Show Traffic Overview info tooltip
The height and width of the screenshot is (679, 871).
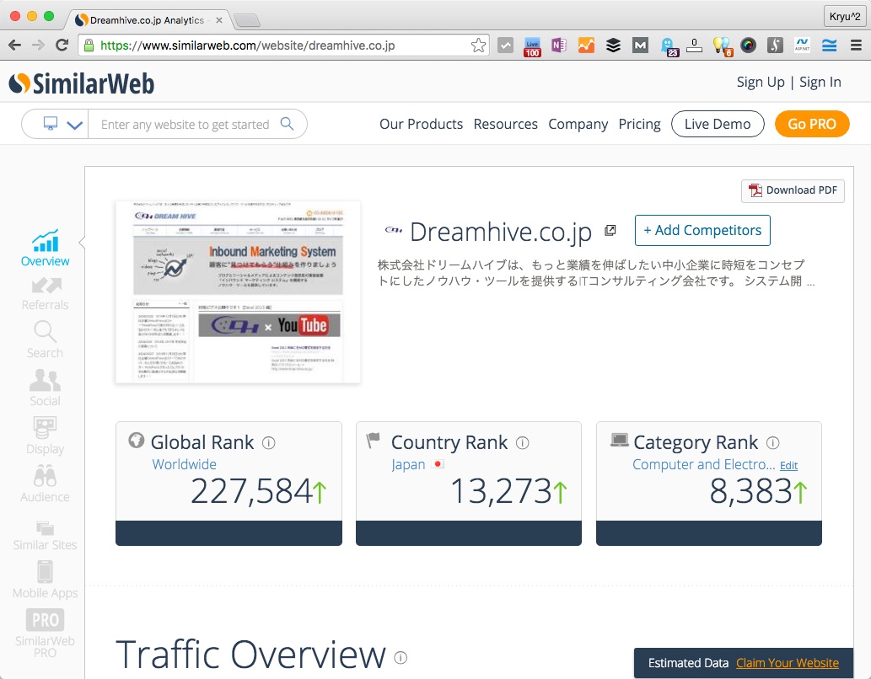[x=401, y=658]
